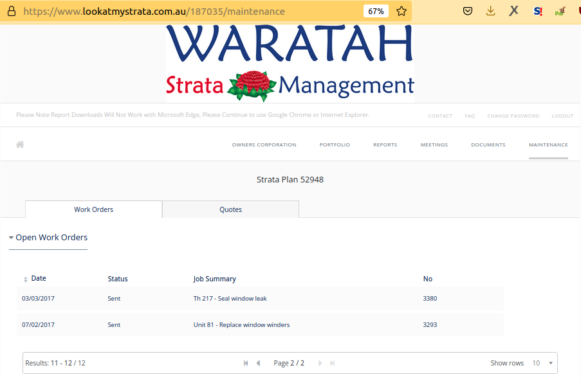The width and height of the screenshot is (581, 379).
Task: Go to first page of results
Action: pos(246,363)
